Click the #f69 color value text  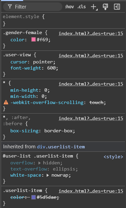42,40
